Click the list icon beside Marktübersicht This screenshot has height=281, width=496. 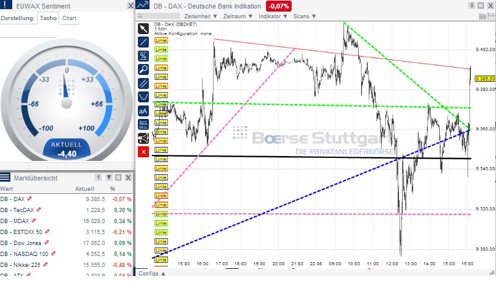pyautogui.click(x=5, y=177)
